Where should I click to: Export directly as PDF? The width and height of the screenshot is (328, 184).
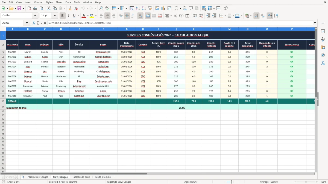coord(29,8)
